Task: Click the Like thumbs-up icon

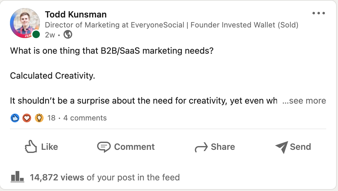Action: [31, 147]
